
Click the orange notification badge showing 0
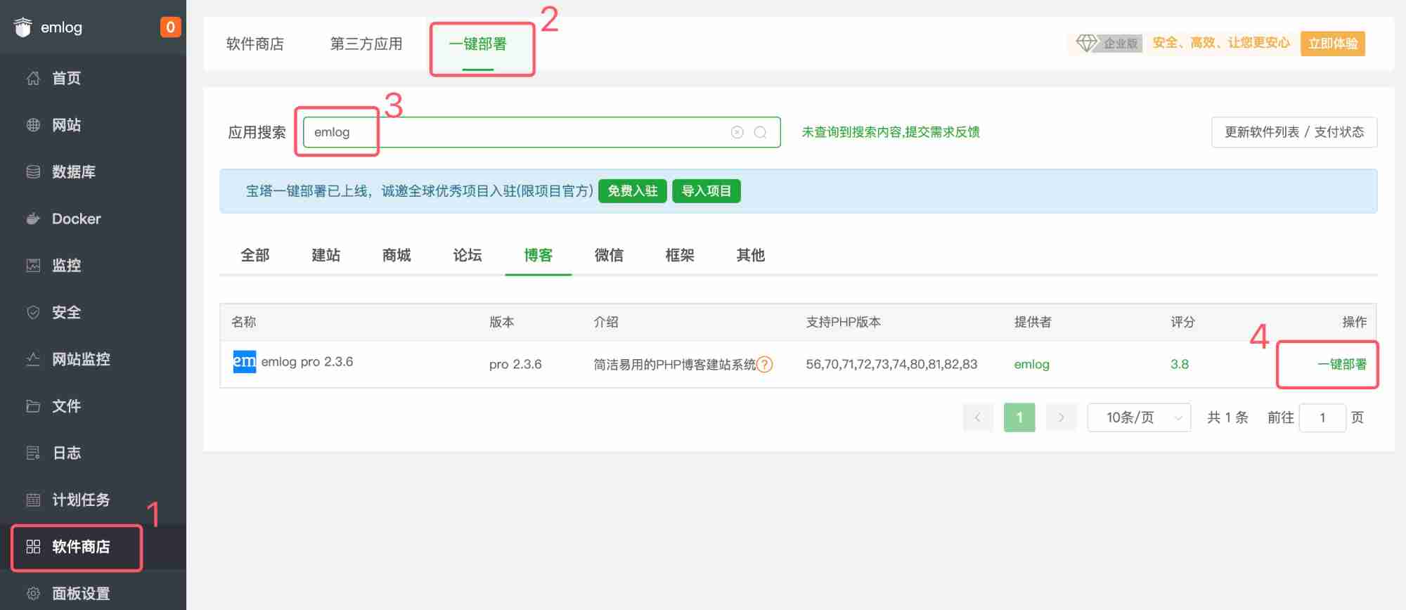click(170, 27)
